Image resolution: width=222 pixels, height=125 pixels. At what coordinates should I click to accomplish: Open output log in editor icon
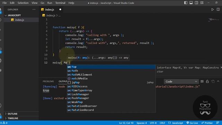(x=213, y=81)
